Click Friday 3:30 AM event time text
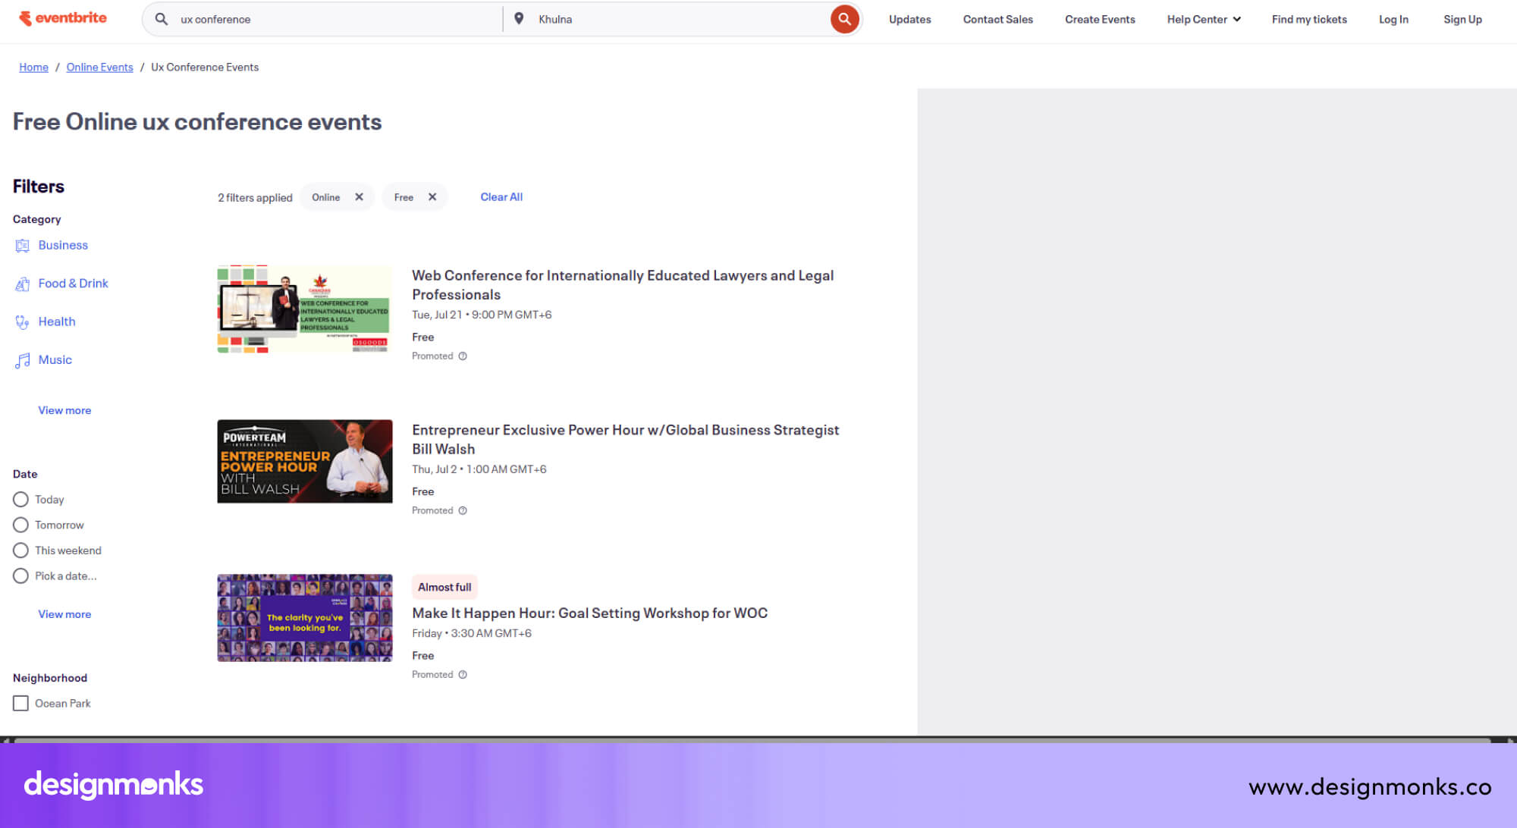The height and width of the screenshot is (828, 1517). point(472,634)
